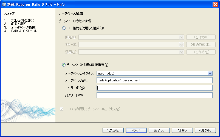Viewport: 220px width, 137px height.
Task: Select 'IDE 接続を使用して構成' radio button
Action: tap(64, 28)
